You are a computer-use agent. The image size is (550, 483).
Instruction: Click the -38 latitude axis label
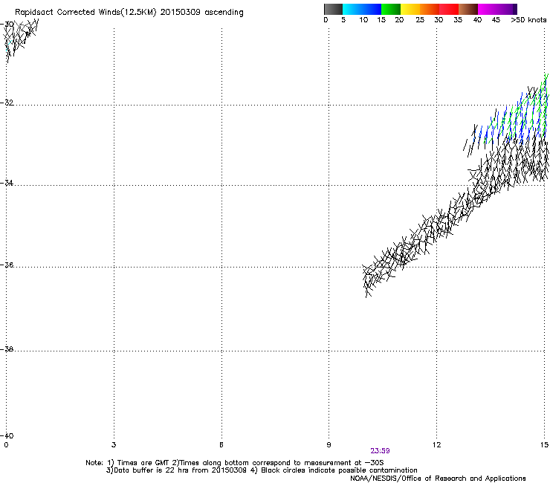[x=7, y=349]
